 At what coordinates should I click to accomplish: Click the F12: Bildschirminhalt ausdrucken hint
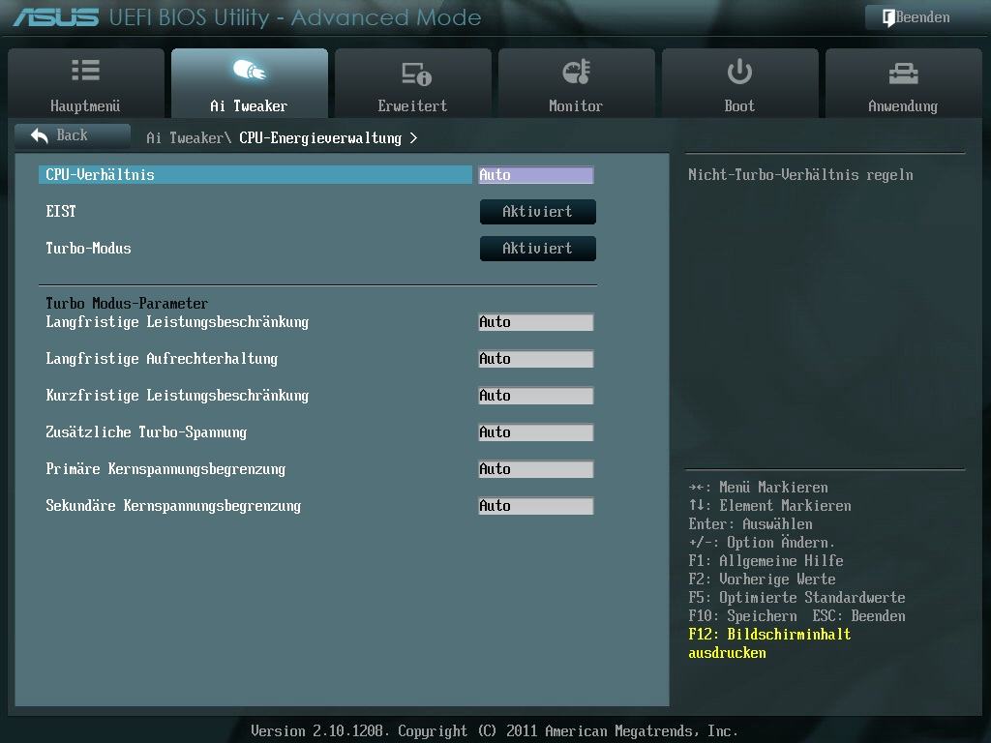pyautogui.click(x=769, y=643)
